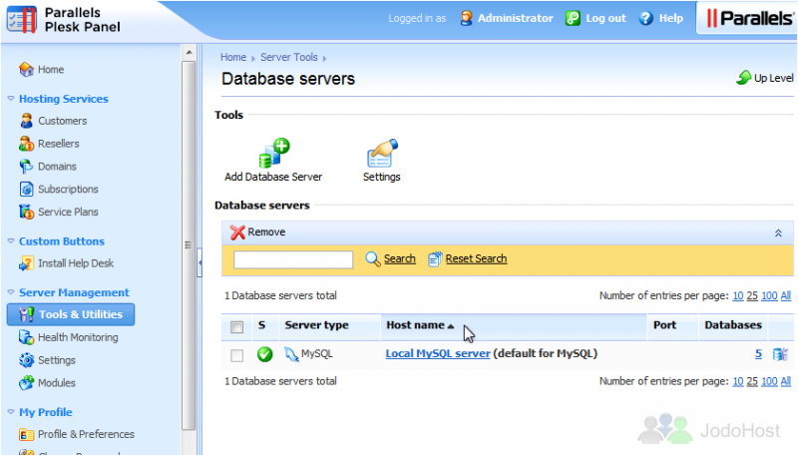Click the sidebar scroll up arrow

click(x=189, y=53)
